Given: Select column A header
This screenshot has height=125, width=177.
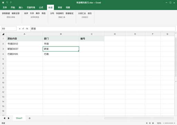Looking at the screenshot, I should (25, 34).
